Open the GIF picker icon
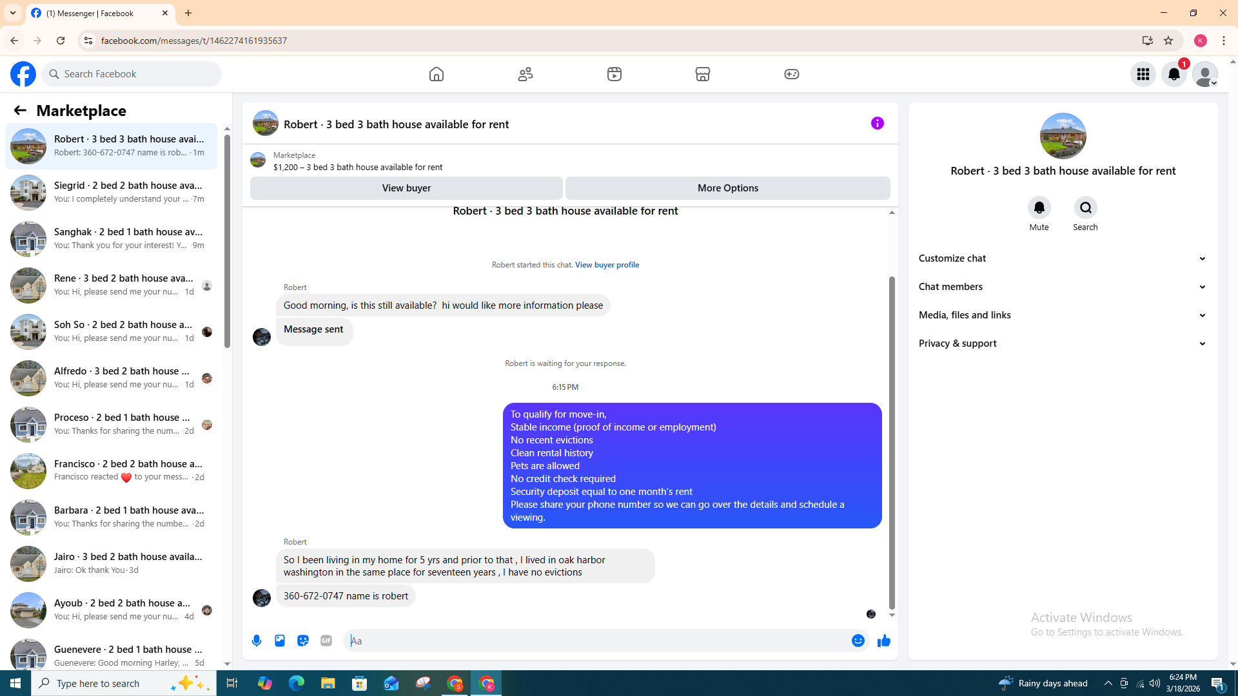 click(326, 641)
